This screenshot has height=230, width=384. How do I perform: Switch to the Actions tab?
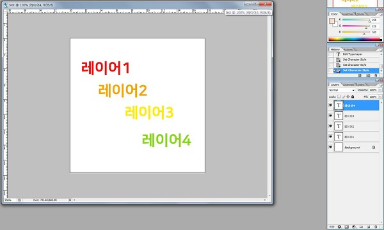click(348, 50)
